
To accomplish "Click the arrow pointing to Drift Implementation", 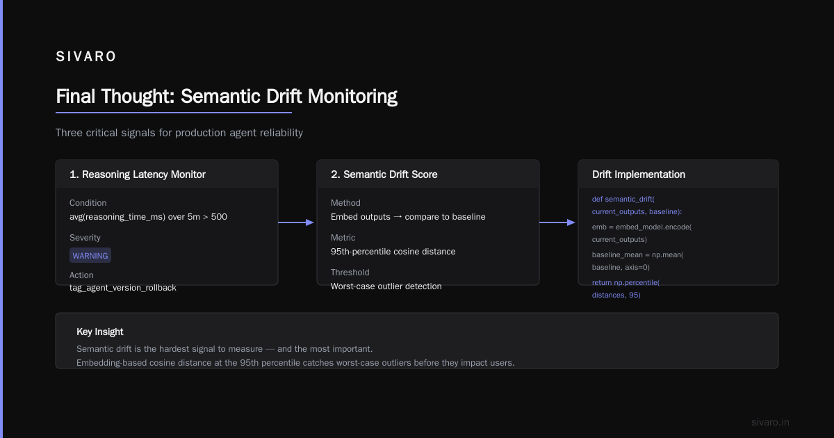I will click(x=558, y=222).
